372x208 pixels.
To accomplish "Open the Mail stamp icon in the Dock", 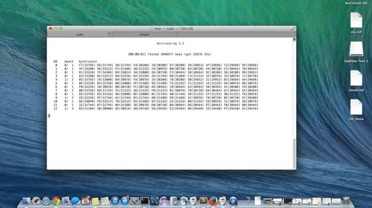I will click(66, 201).
